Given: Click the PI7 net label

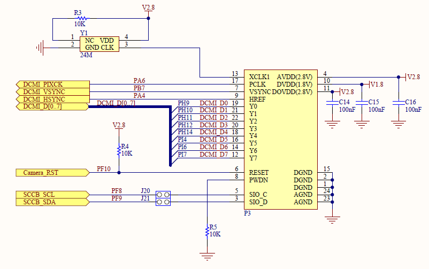Looking at the screenshot, I should point(182,155).
